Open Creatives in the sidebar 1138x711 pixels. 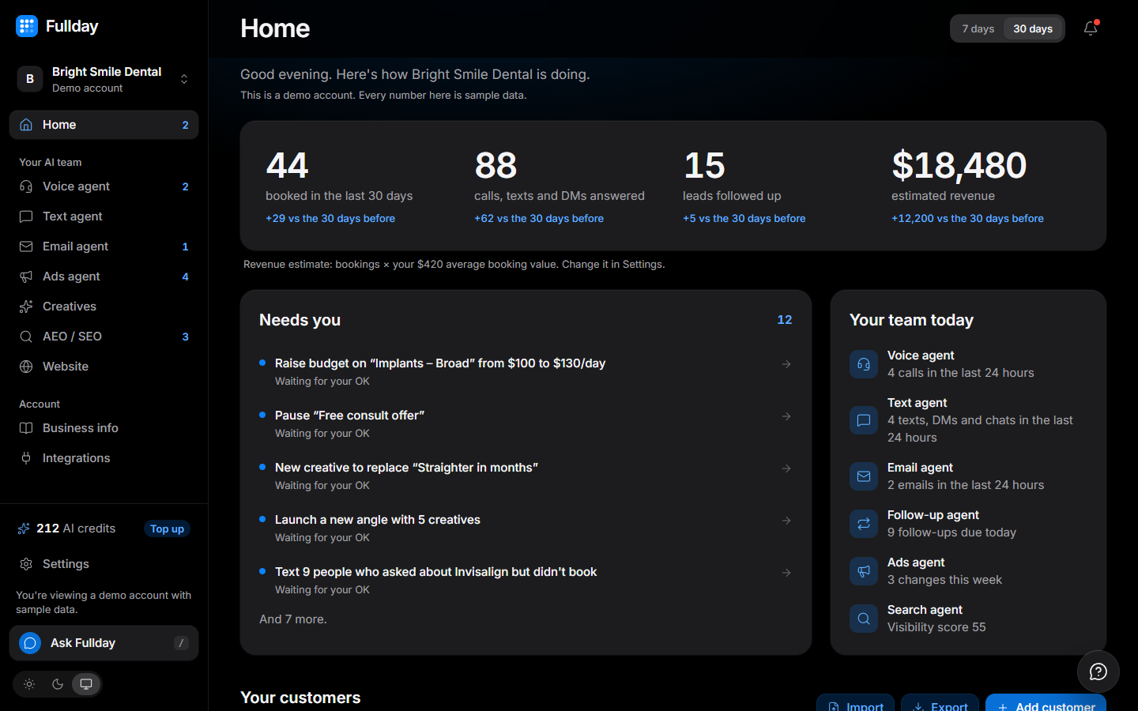coord(104,307)
